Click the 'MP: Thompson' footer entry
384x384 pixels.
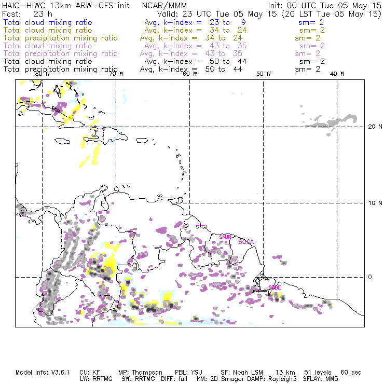point(140,373)
